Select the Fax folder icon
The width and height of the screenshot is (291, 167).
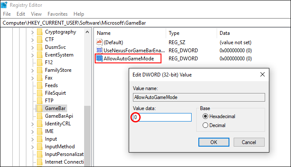(40, 78)
